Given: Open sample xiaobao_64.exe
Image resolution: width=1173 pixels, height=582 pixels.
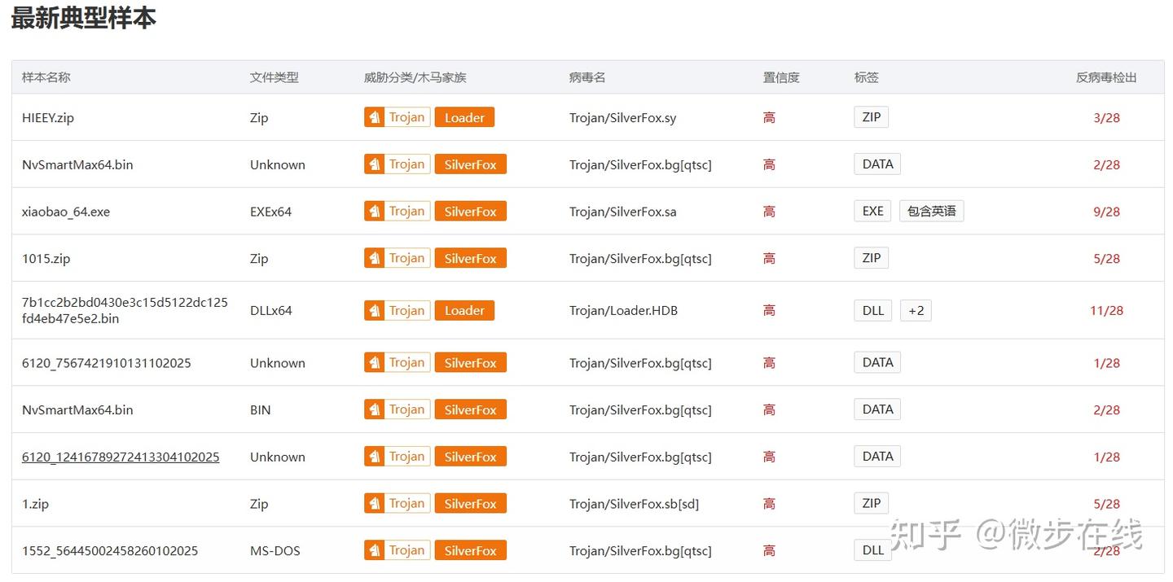Looking at the screenshot, I should pyautogui.click(x=66, y=212).
